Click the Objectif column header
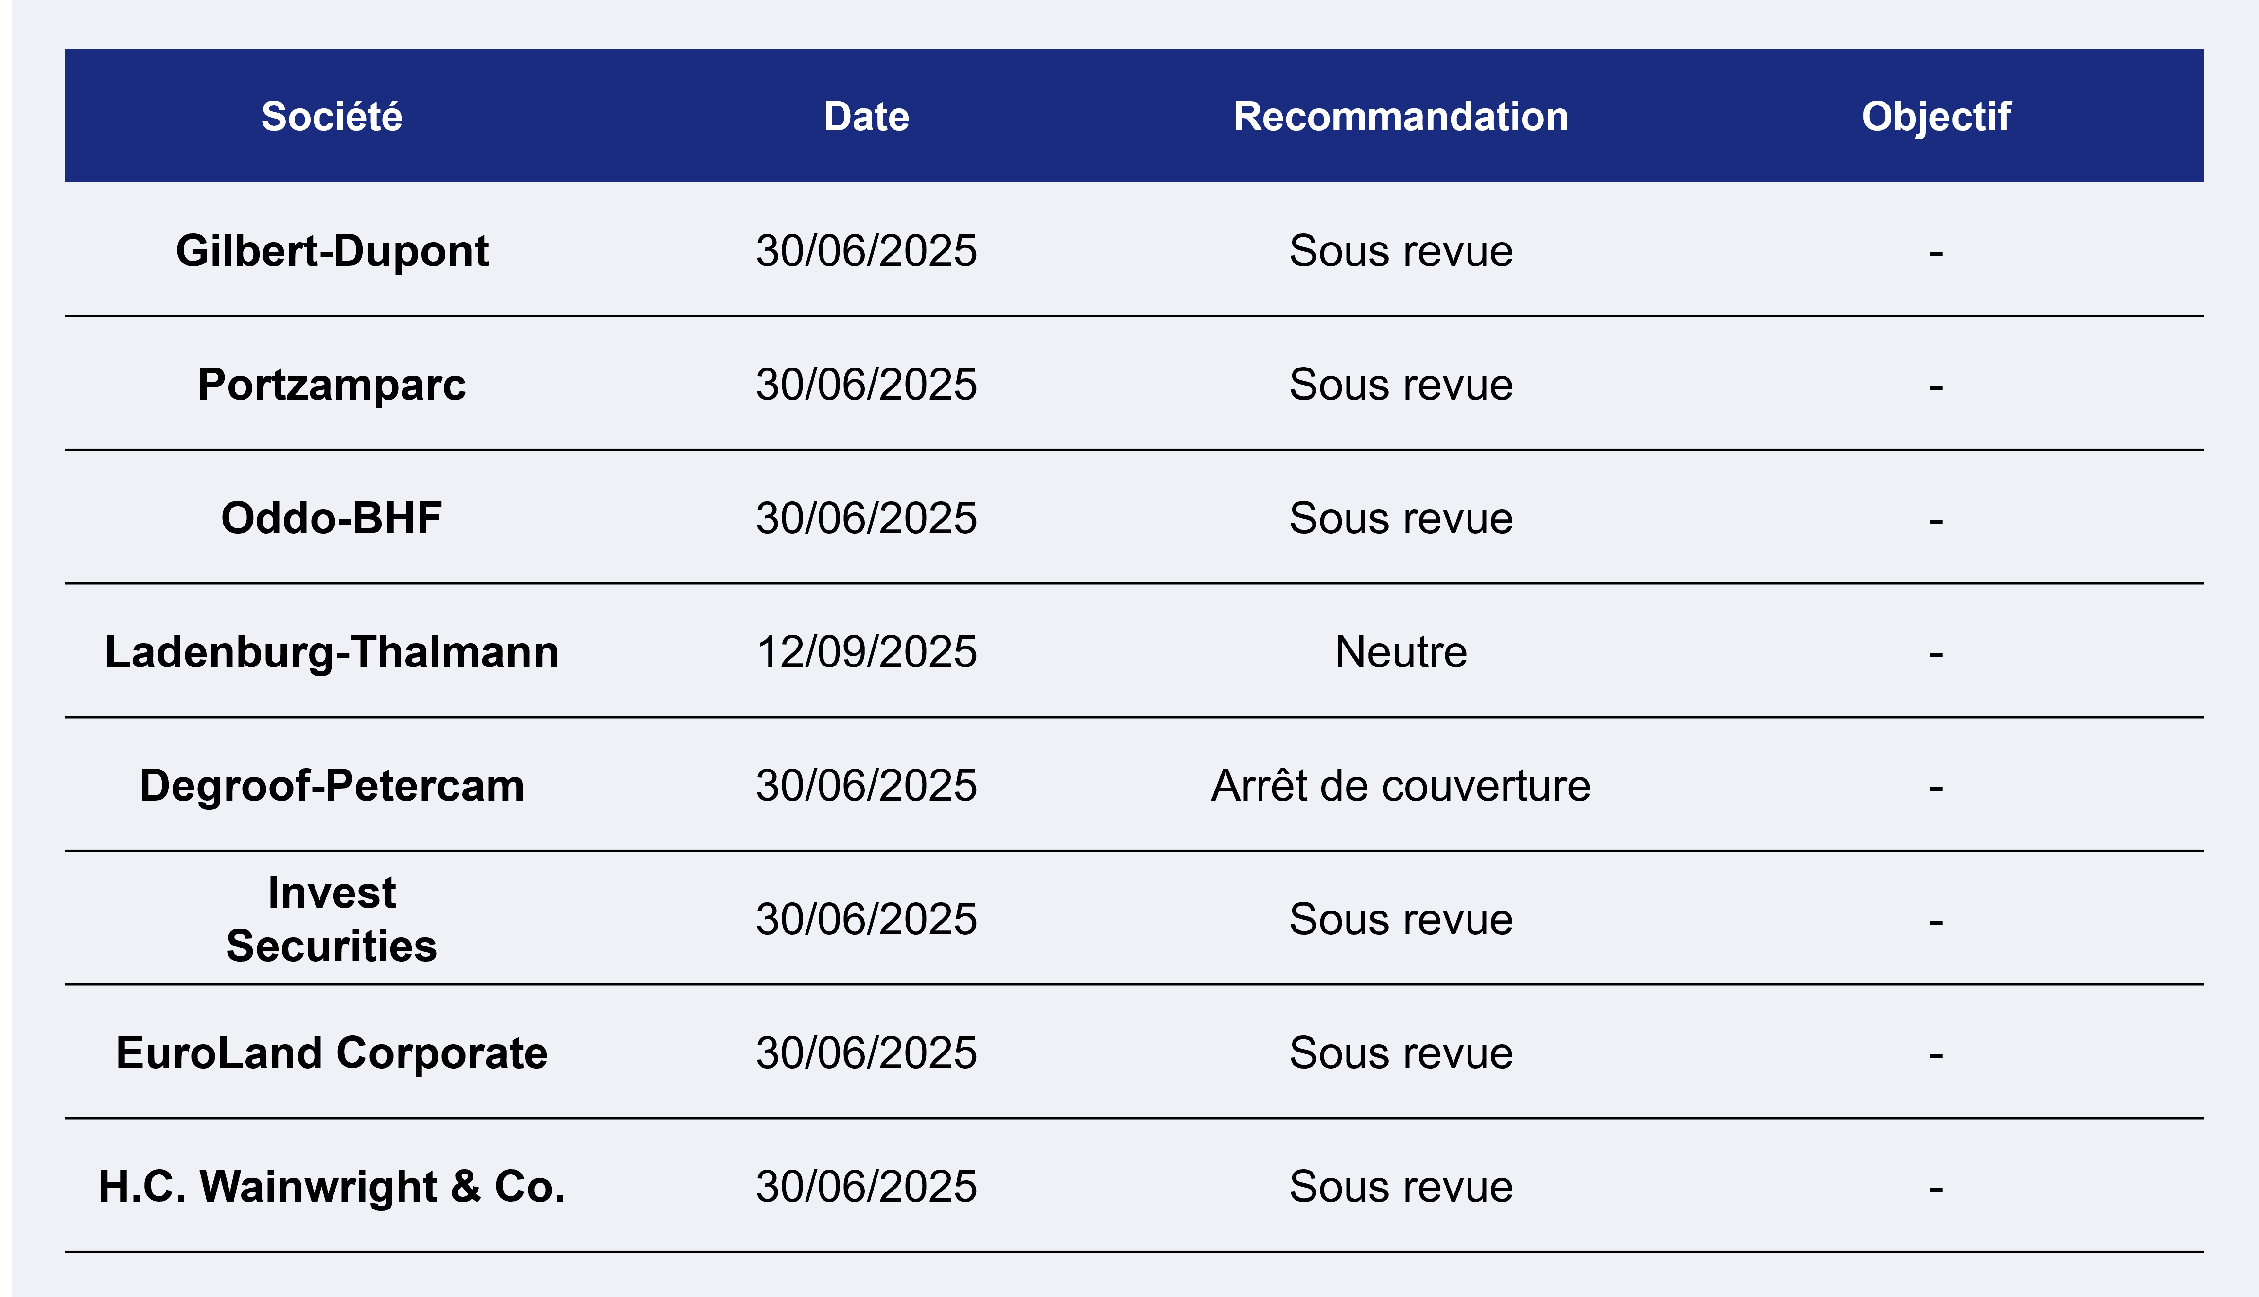 click(x=1936, y=117)
